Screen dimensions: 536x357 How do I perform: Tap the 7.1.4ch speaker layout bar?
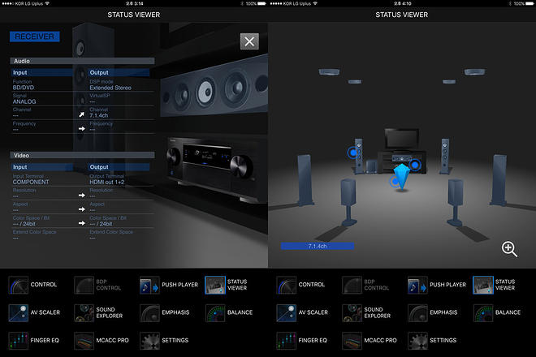[318, 246]
